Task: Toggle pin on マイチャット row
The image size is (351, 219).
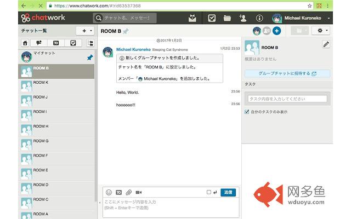Action: pos(90,57)
